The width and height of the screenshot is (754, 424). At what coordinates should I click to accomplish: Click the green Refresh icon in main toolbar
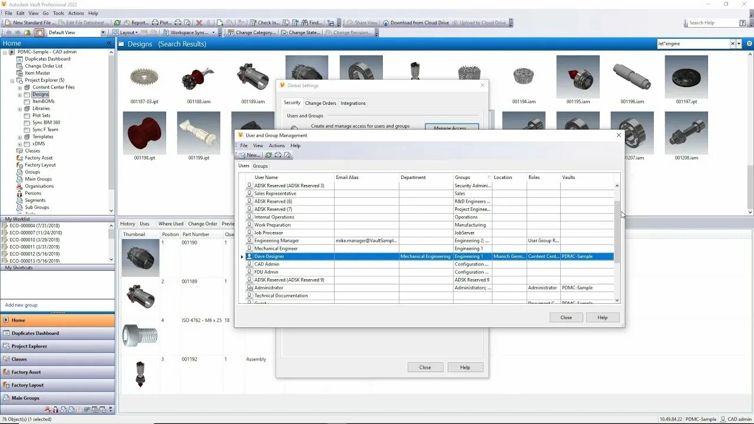coord(117,22)
